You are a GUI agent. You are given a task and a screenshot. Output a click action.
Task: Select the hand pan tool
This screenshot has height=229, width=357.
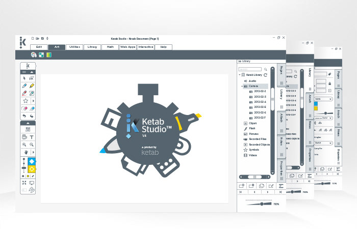click(x=26, y=152)
